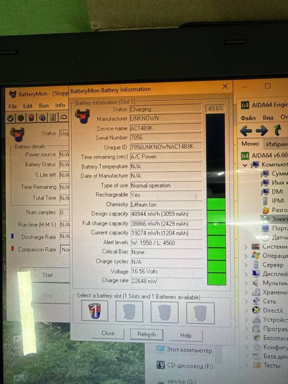Viewport: 288px width, 384px height.
Task: Expand the DirectX node in AIDA64 tree
Action: (246, 311)
